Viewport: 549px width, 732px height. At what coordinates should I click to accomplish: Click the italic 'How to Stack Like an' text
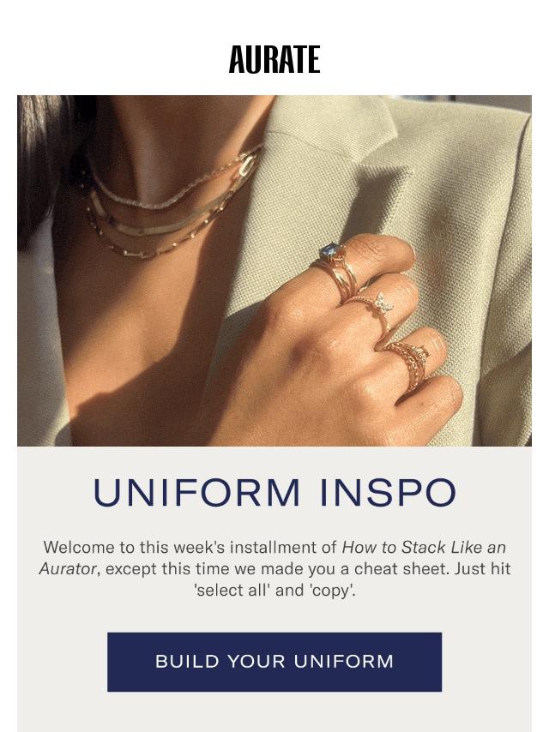(425, 547)
